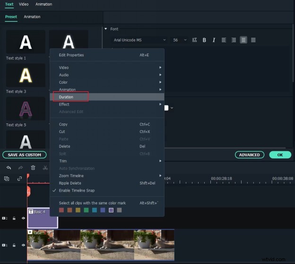Pick the yellow color mark swatch
The image size is (295, 264).
coord(78,210)
